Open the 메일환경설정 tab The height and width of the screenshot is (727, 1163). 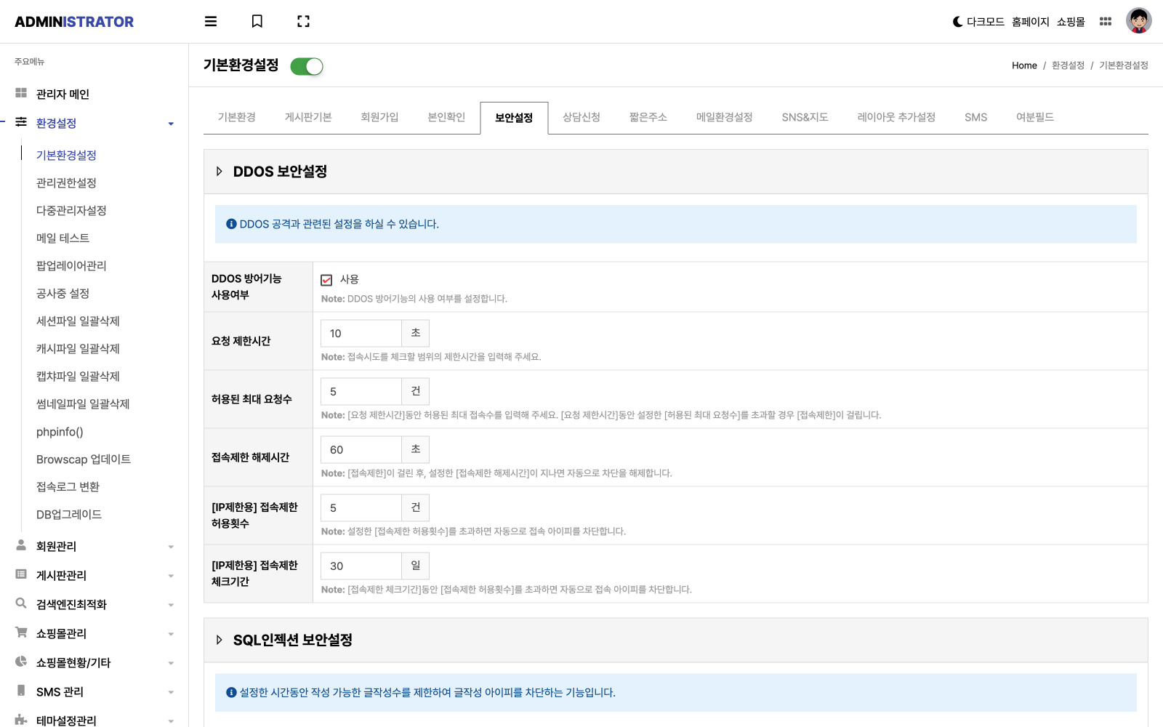tap(724, 117)
